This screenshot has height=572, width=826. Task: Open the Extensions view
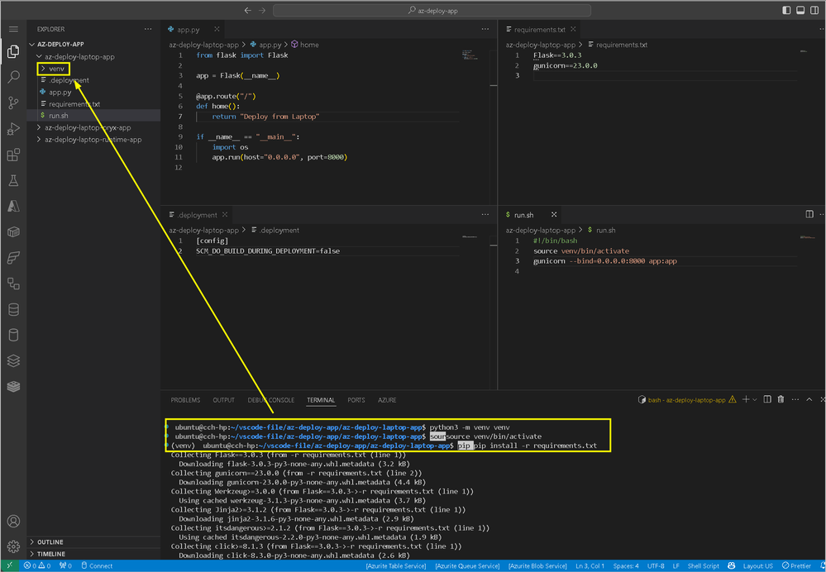pos(13,155)
